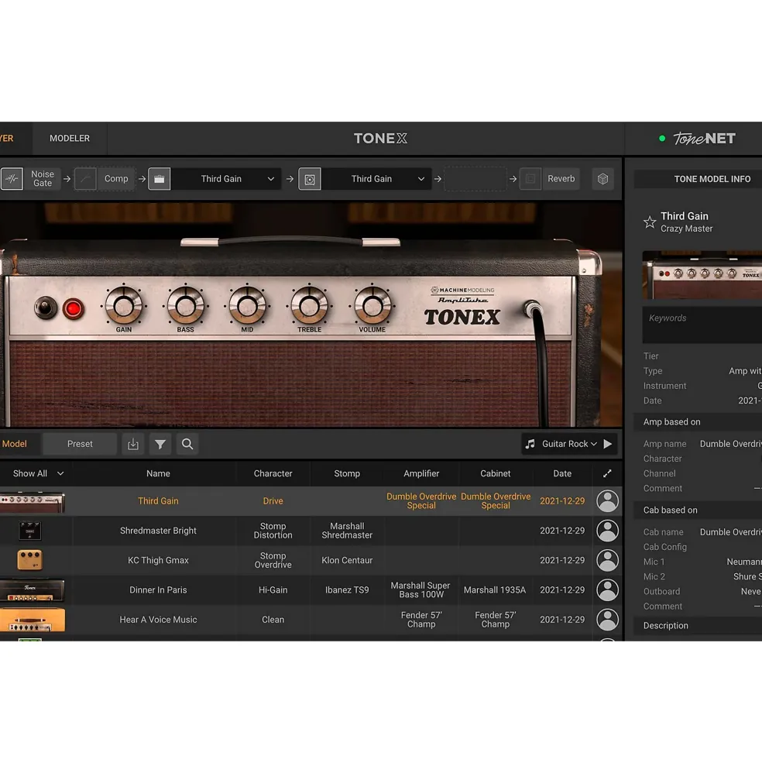Open the amp Third Gain dropdown
The width and height of the screenshot is (762, 763).
(226, 179)
